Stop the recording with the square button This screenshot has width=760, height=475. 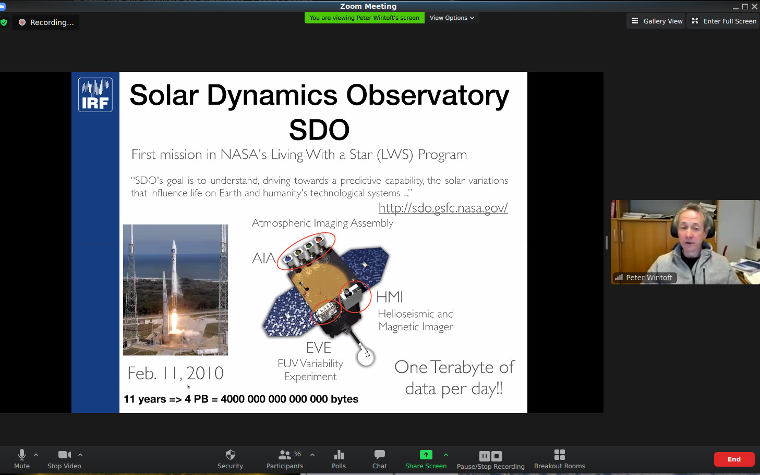click(x=497, y=456)
